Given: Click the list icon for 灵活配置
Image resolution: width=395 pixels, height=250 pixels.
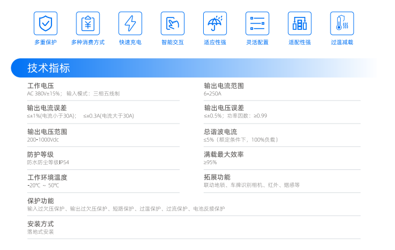Looking at the screenshot, I should pyautogui.click(x=257, y=23).
